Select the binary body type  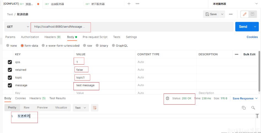[x=97, y=46]
